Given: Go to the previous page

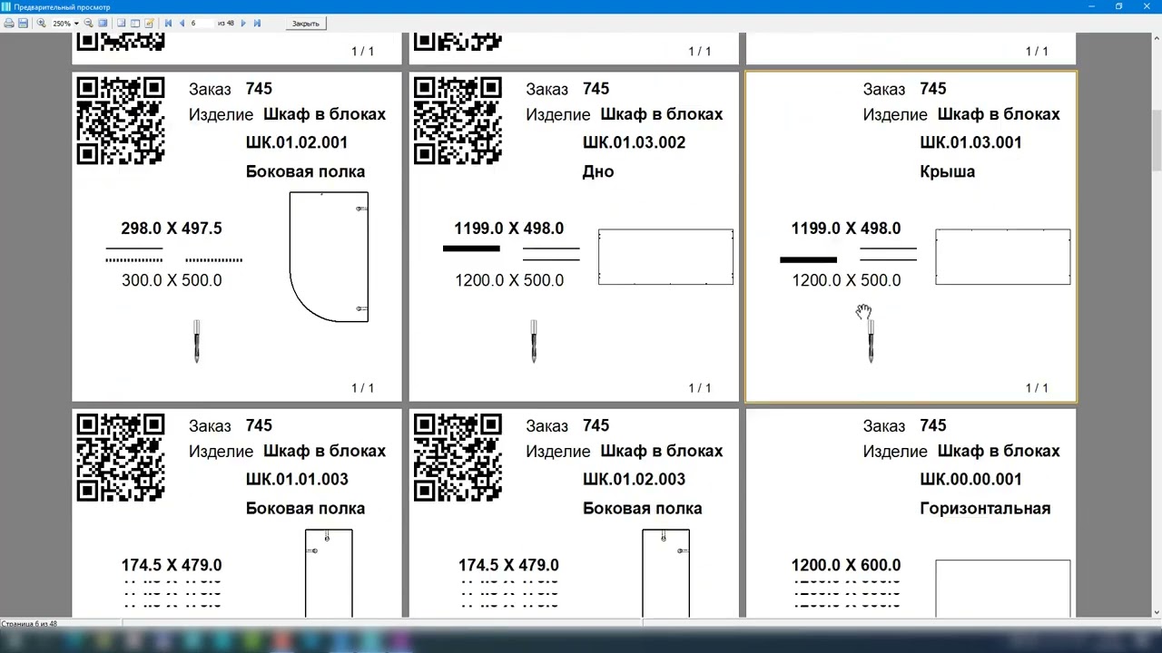Looking at the screenshot, I should click(x=182, y=24).
